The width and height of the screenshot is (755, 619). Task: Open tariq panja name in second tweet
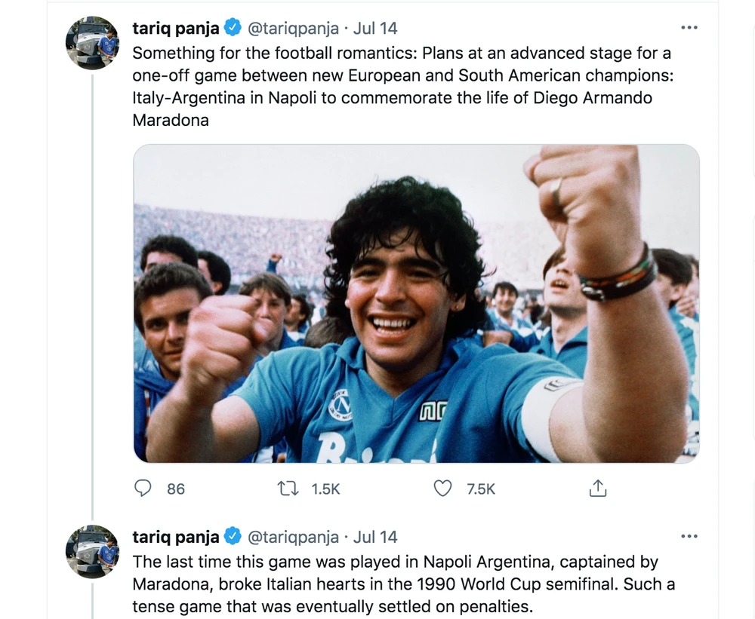[x=175, y=537]
